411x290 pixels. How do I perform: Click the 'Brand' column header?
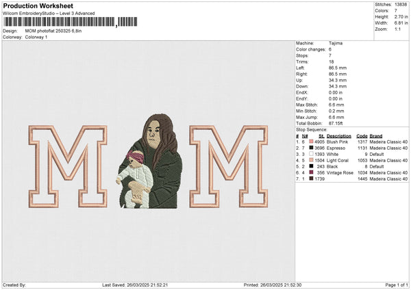[376, 136]
